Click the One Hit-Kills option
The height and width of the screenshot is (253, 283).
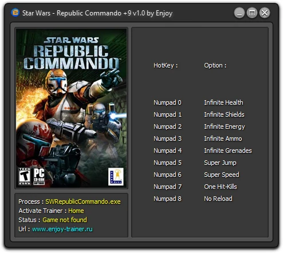coord(221,187)
